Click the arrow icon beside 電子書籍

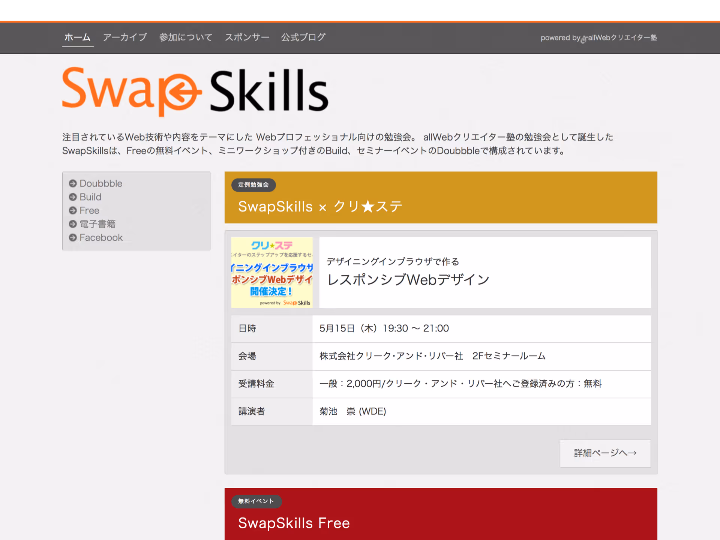73,224
